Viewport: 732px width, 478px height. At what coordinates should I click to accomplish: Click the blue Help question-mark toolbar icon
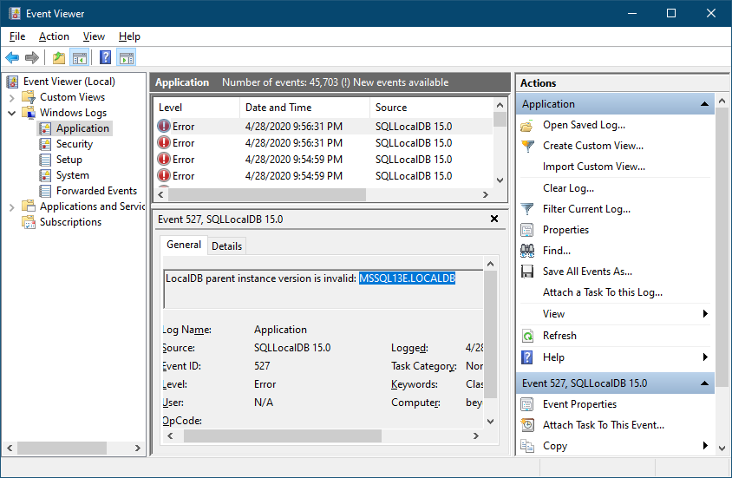point(106,58)
